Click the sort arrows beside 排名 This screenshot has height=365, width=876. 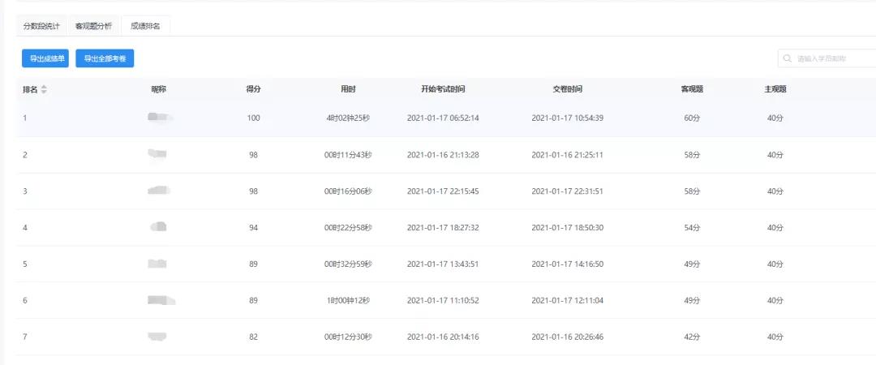pos(44,89)
